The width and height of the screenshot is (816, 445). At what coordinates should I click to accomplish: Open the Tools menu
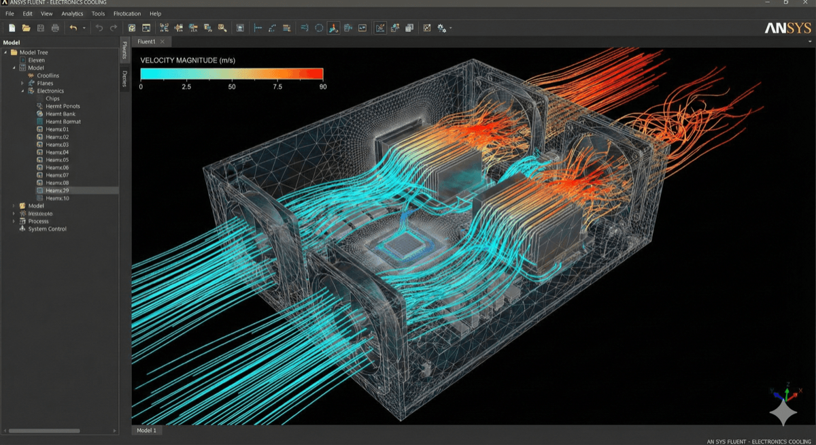coord(99,14)
